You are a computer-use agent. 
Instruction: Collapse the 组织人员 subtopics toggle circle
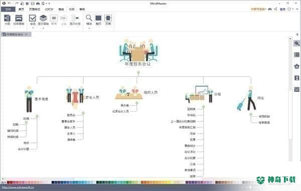point(137,103)
